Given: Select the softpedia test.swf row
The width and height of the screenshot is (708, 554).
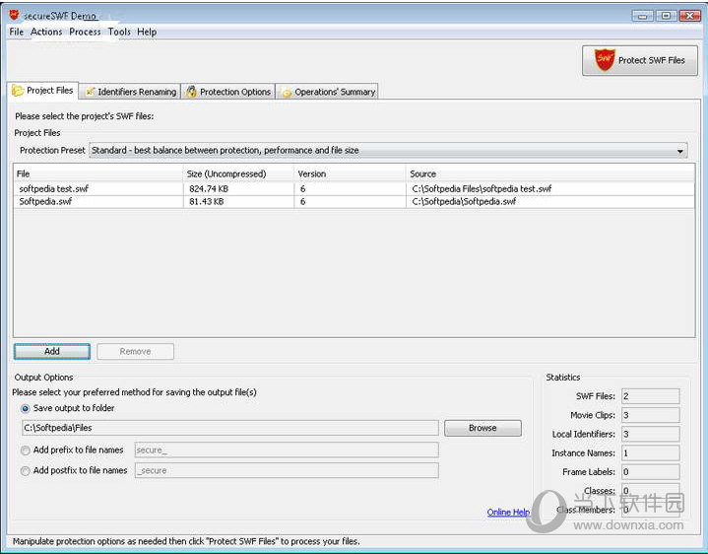Looking at the screenshot, I should point(354,189).
